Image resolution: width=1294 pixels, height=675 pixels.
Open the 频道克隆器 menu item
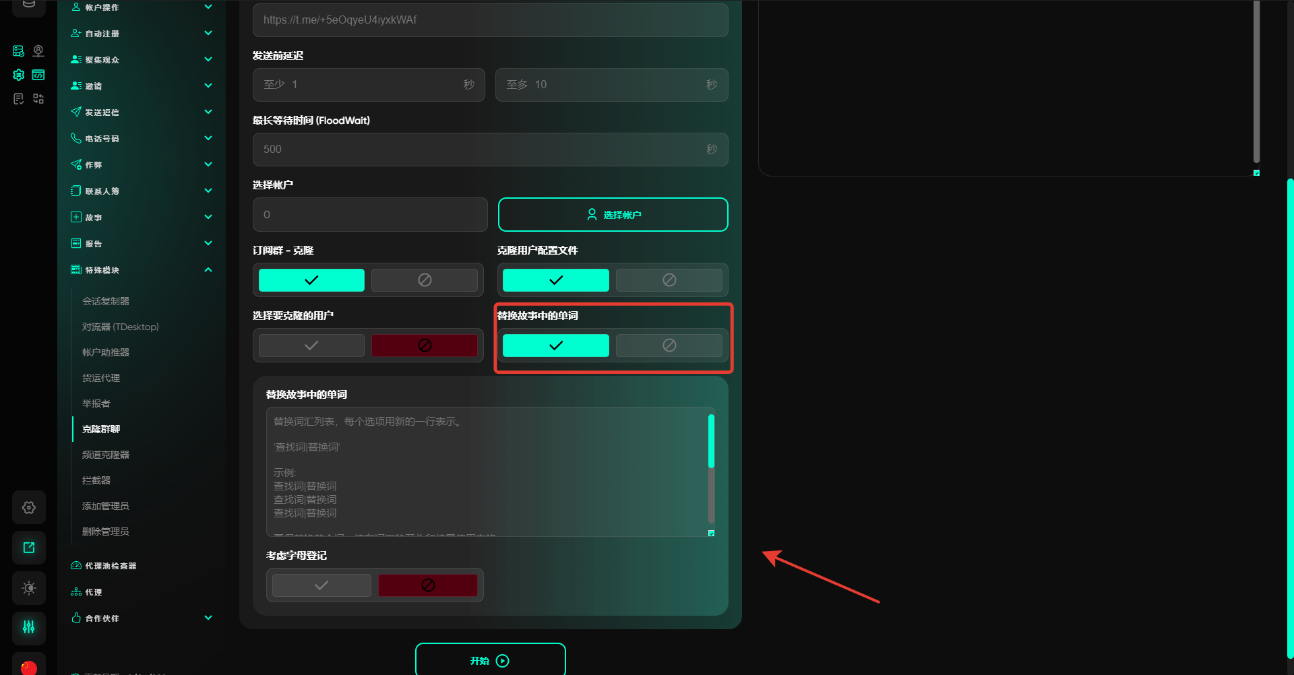106,455
